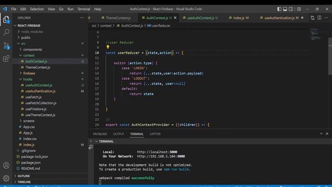Open the Accounts menu icon
Image resolution: width=332 pixels, height=187 pixels.
[x=6, y=165]
